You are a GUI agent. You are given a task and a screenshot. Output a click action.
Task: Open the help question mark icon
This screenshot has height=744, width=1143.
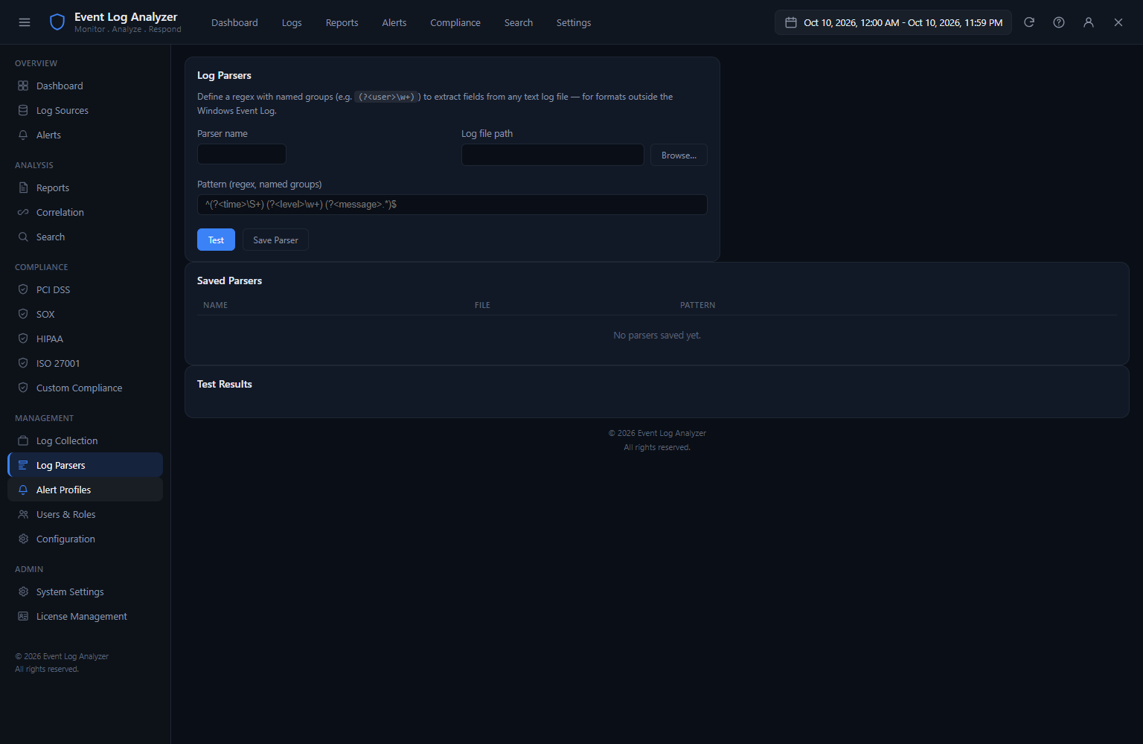point(1059,22)
